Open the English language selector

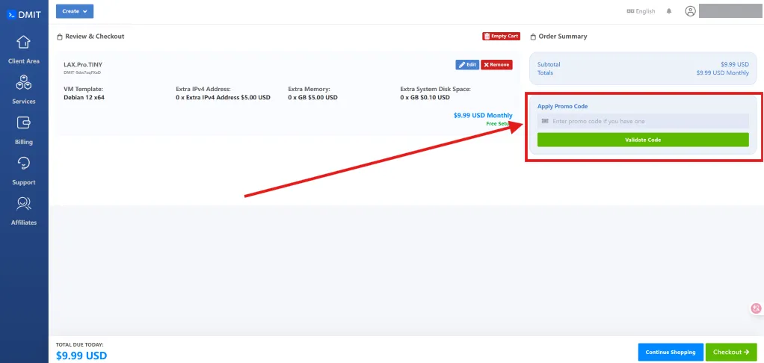click(x=641, y=11)
